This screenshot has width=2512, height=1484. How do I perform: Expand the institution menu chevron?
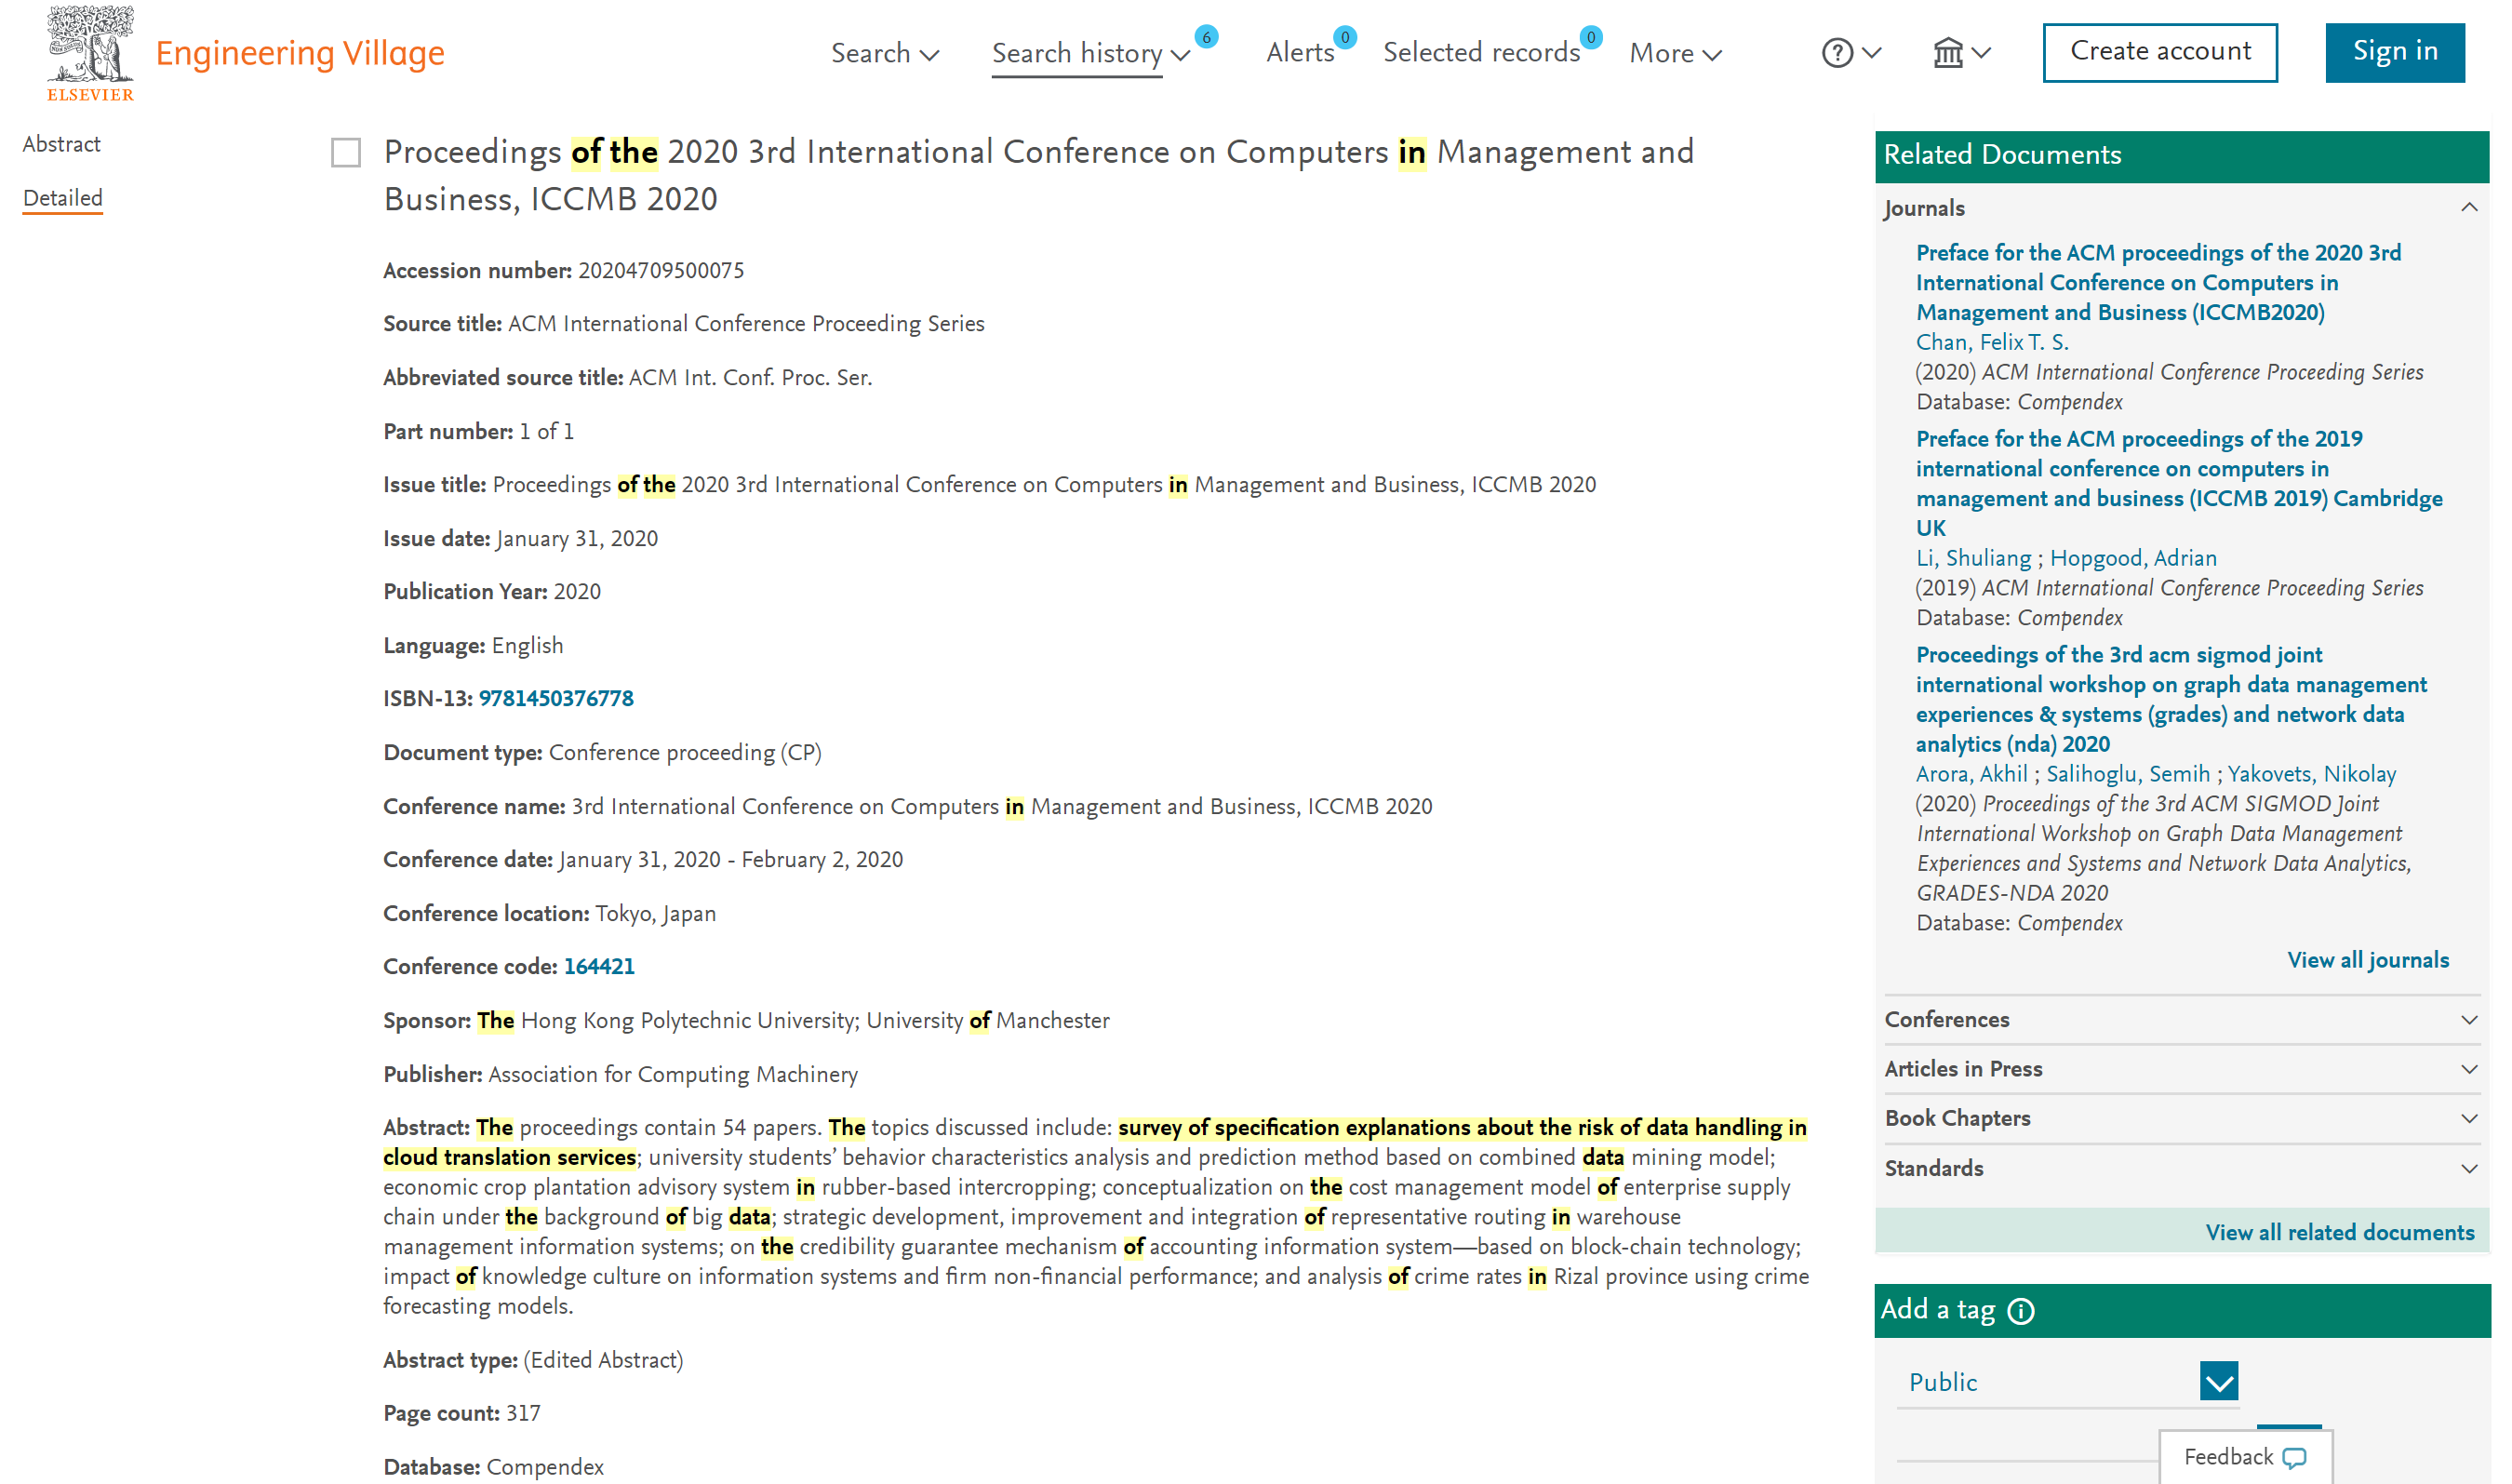(x=1982, y=53)
